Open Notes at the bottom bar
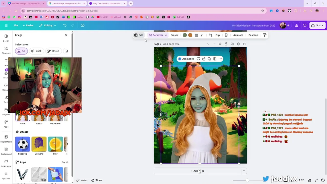 82,180
